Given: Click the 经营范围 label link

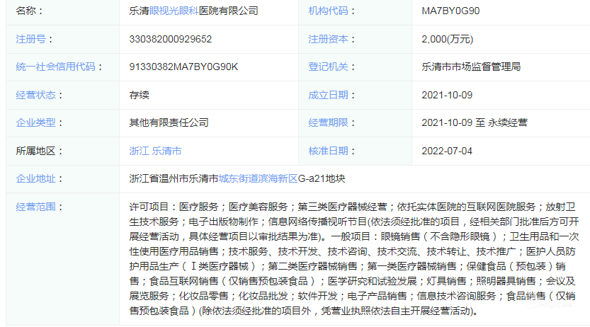Looking at the screenshot, I should (35, 207).
